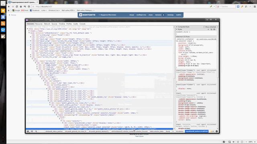The height and width of the screenshot is (144, 257).
Task: Open the Windows Live bookmarks folder
Action: 54,10
